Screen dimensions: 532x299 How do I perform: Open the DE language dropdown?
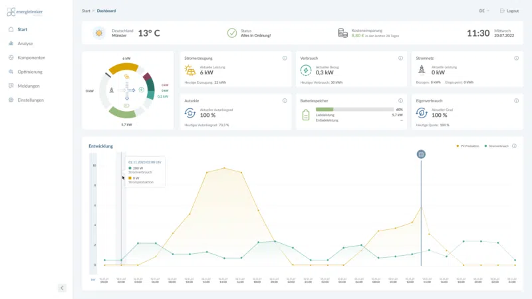click(x=483, y=11)
